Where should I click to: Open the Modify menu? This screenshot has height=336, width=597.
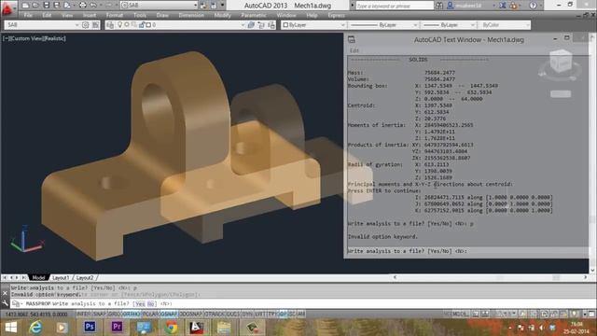coord(222,15)
